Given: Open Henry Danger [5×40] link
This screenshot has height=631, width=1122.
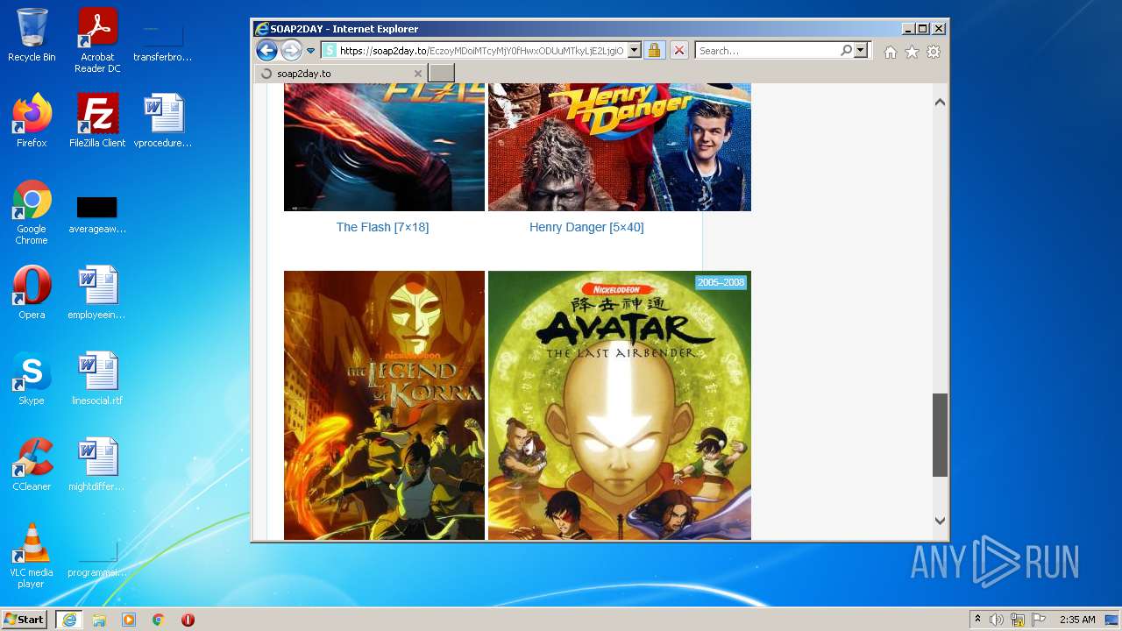Looking at the screenshot, I should (586, 227).
